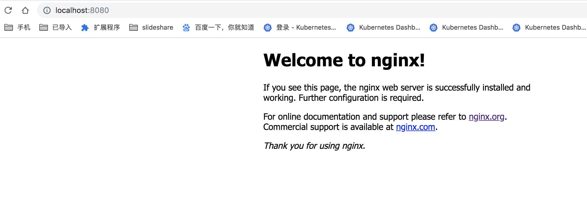Open the 百度一下 Baidu bookmark
Viewport: 587px width, 213px height.
(x=218, y=28)
